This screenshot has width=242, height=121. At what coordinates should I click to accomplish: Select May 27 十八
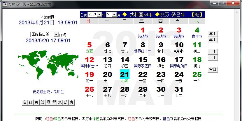[x=107, y=92]
